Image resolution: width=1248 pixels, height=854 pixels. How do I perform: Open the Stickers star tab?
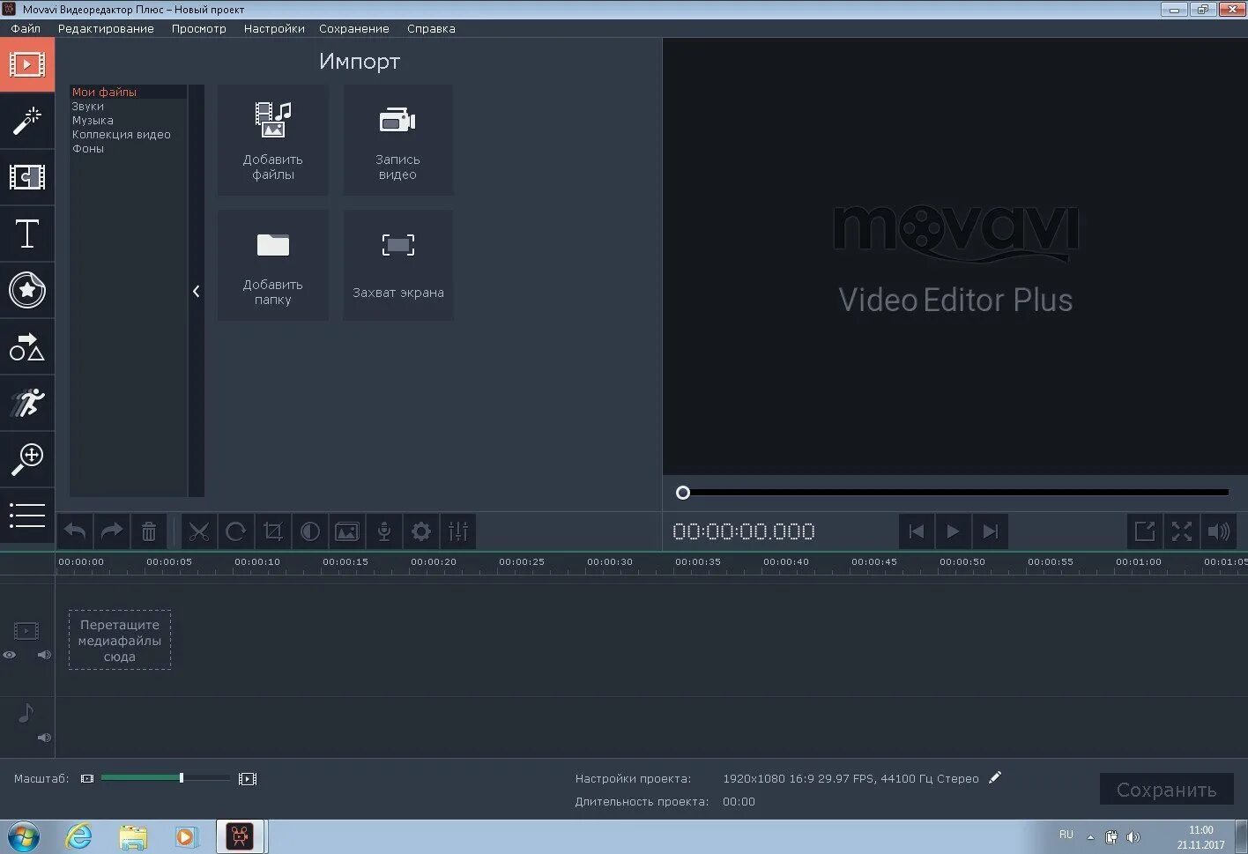[27, 290]
